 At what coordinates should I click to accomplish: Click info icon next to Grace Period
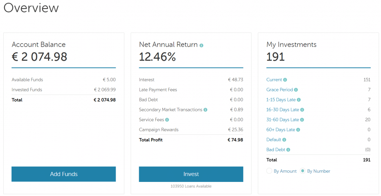coord(296,90)
